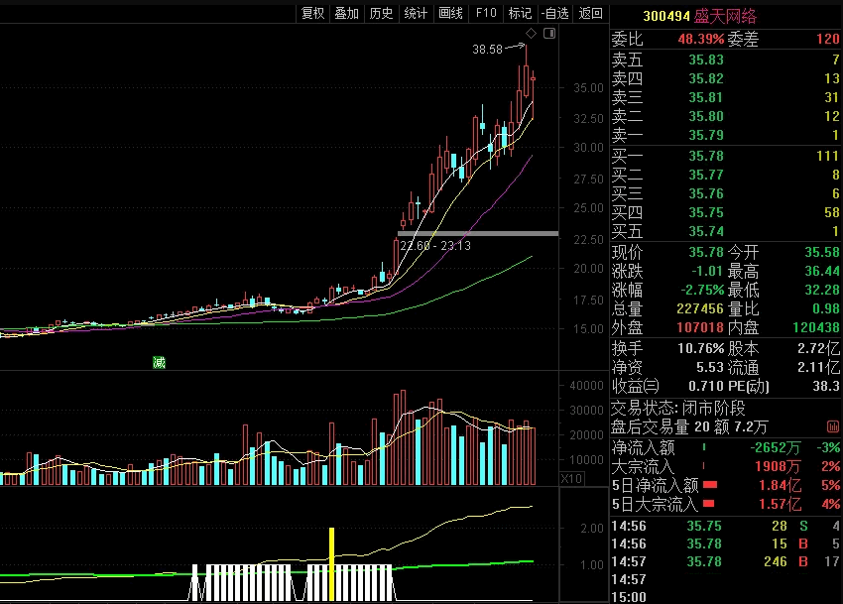Click the green 减 marker on chart

(159, 363)
